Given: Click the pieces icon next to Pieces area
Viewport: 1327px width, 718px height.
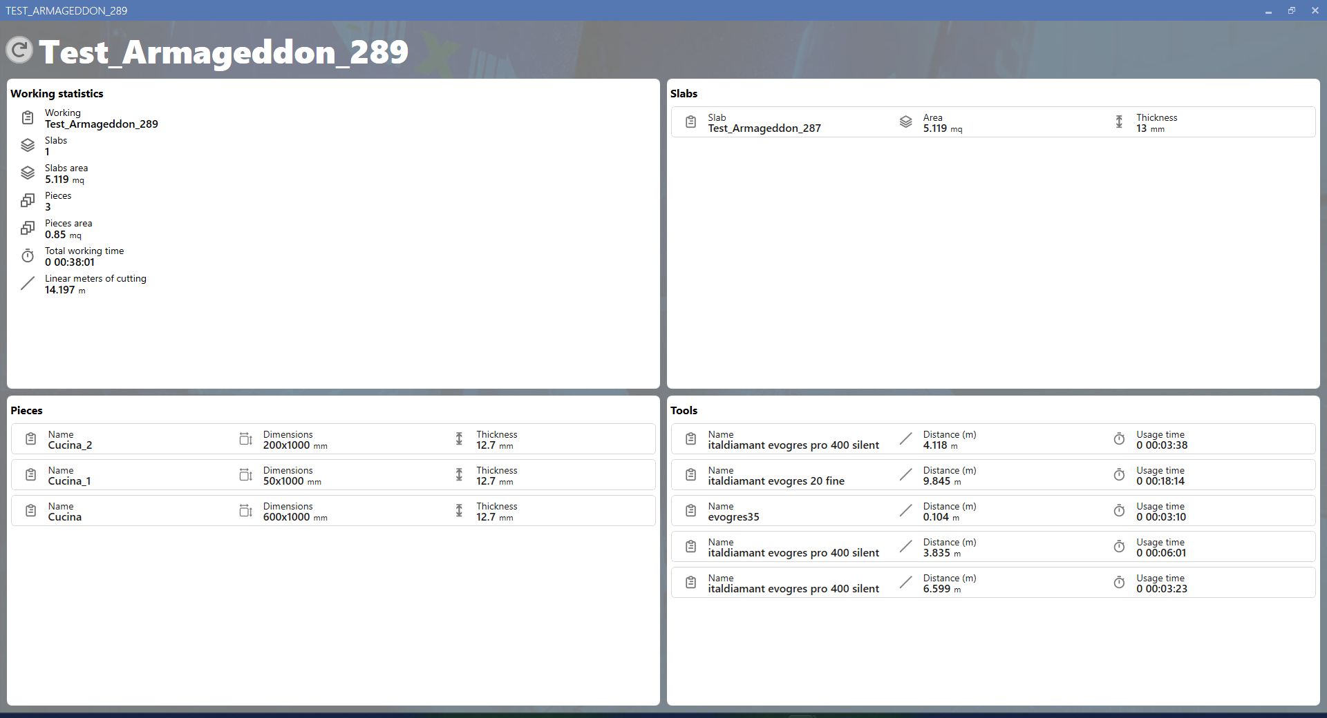Looking at the screenshot, I should point(27,228).
